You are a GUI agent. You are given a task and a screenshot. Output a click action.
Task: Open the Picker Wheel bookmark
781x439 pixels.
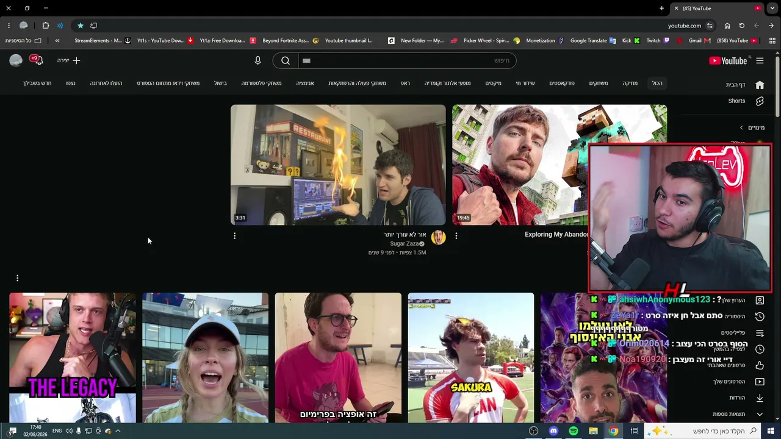[x=491, y=41]
